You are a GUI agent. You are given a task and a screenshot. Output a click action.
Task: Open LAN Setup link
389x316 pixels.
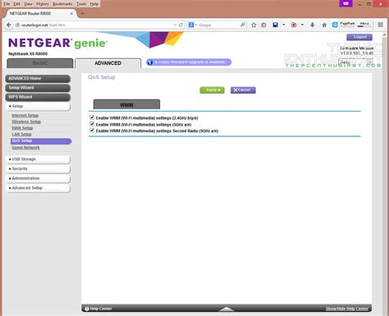point(21,135)
